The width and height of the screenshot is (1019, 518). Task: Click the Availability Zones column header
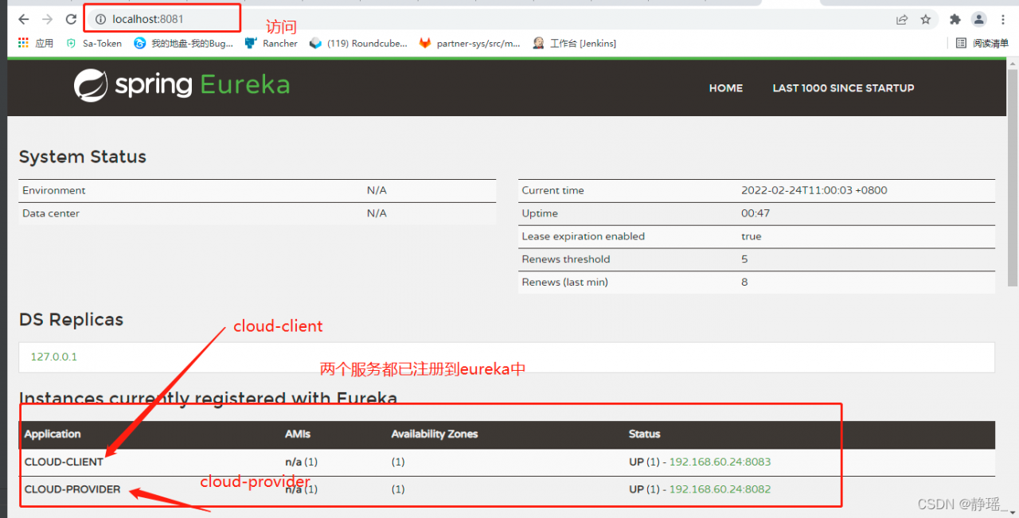tap(435, 434)
